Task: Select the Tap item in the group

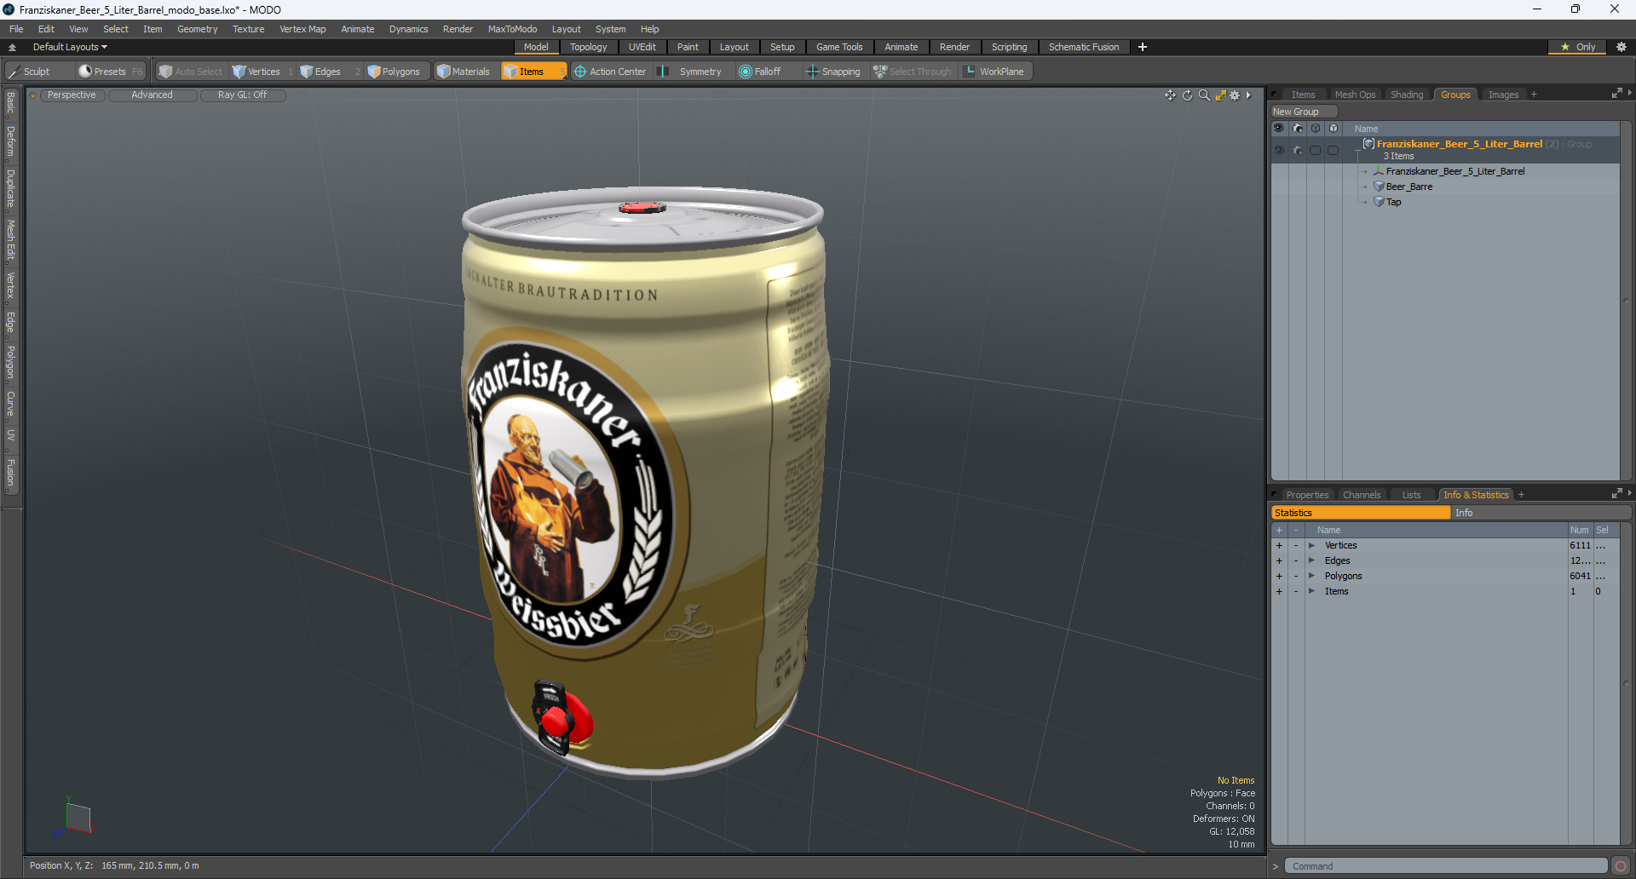Action: (1393, 202)
